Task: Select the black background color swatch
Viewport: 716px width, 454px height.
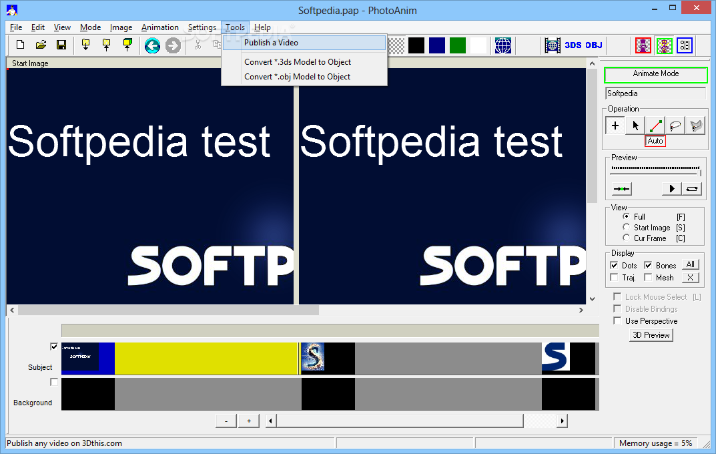Action: point(416,45)
